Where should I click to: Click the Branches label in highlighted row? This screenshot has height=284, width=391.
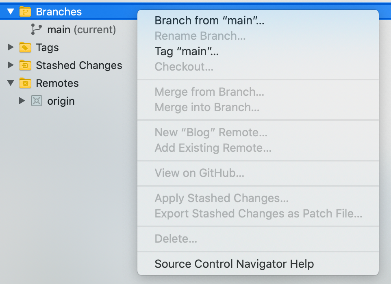pyautogui.click(x=59, y=12)
